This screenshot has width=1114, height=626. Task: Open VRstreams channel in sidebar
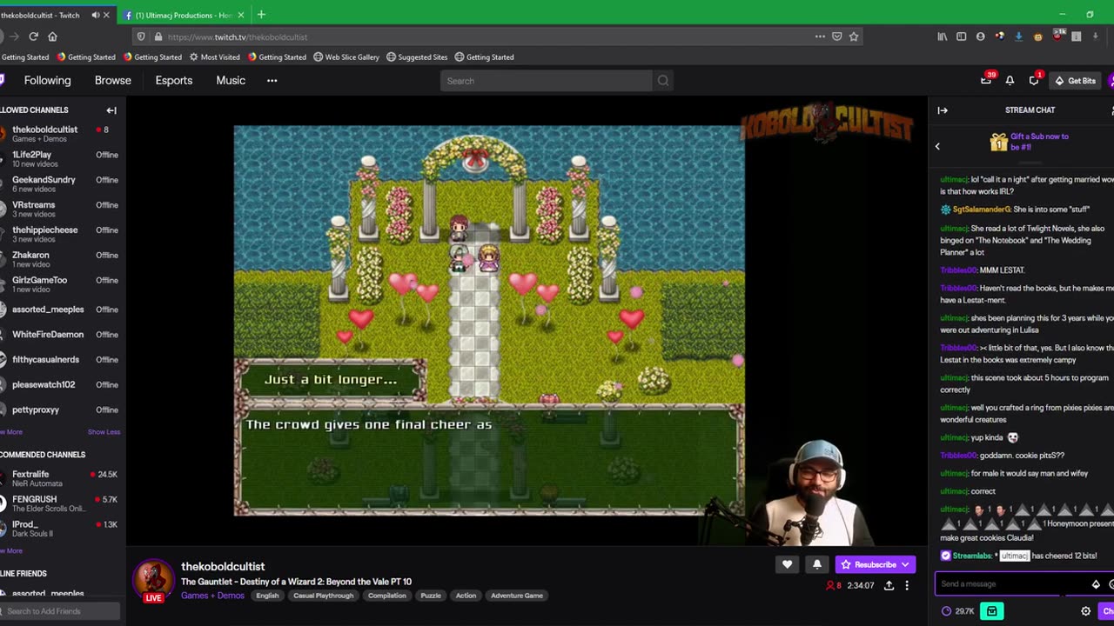(59, 209)
